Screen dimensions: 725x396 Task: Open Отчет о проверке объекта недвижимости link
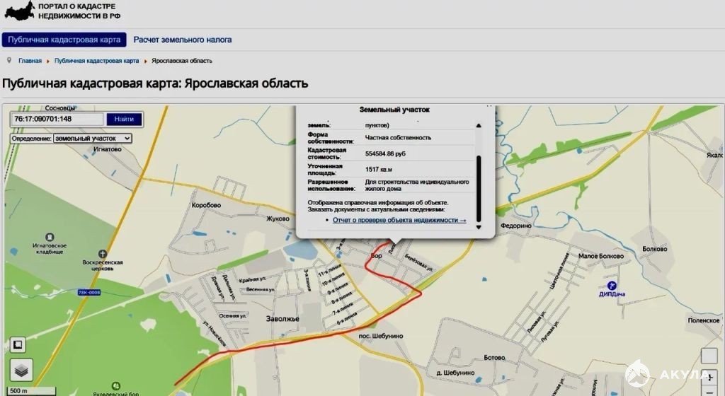pos(399,220)
